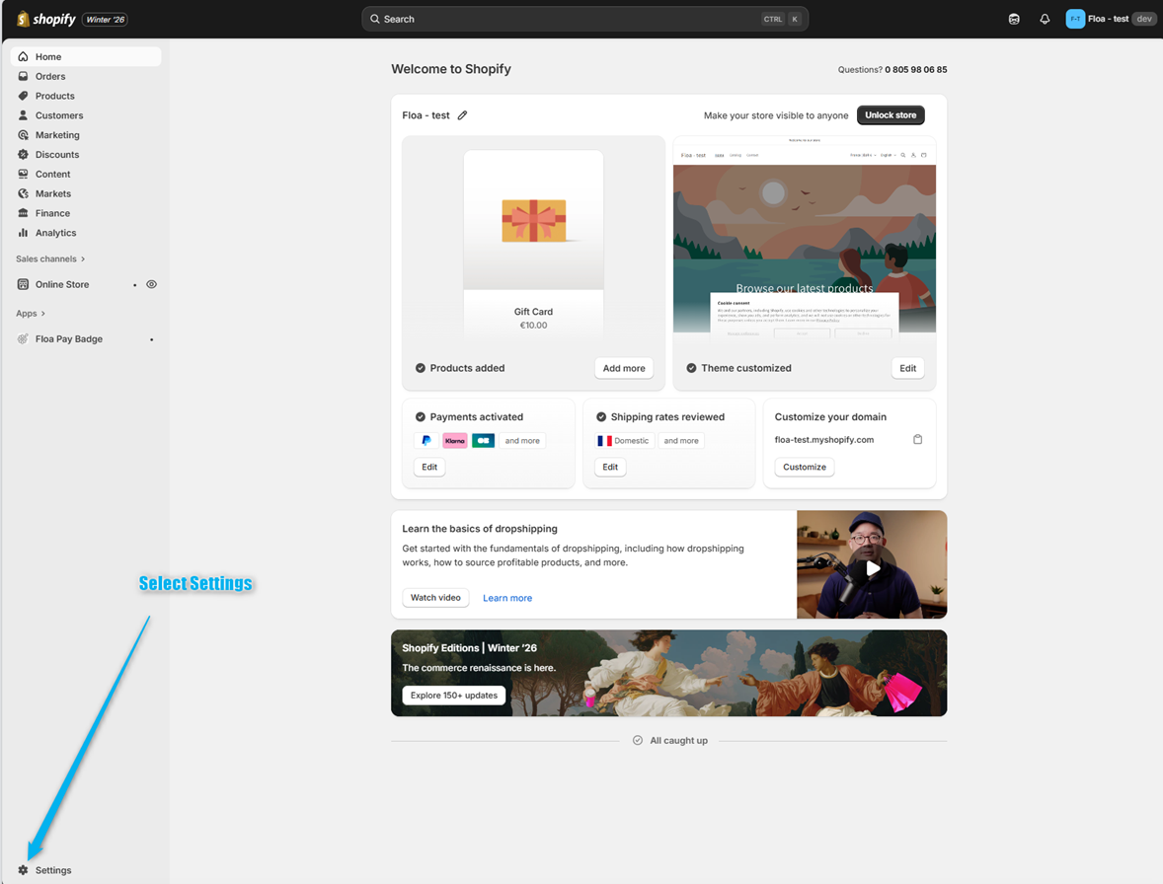Click the search magnifier icon
Image resolution: width=1163 pixels, height=884 pixels.
click(x=375, y=20)
